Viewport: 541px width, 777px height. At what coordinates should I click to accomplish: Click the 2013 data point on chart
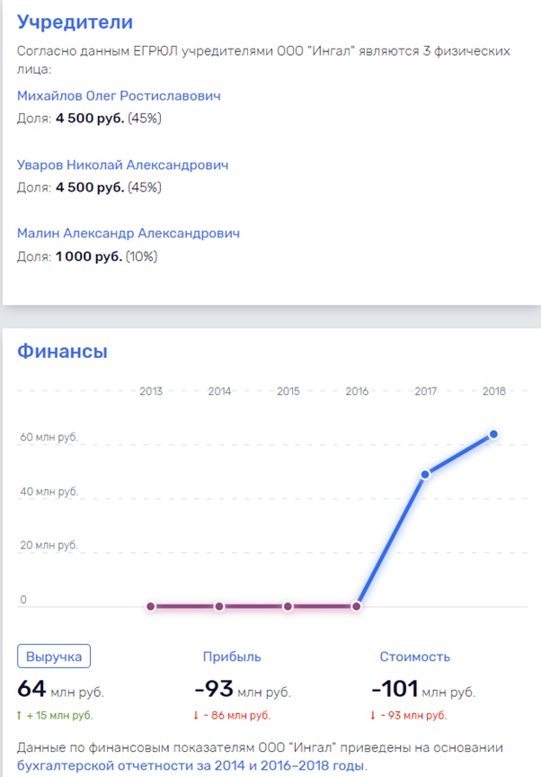[x=151, y=606]
